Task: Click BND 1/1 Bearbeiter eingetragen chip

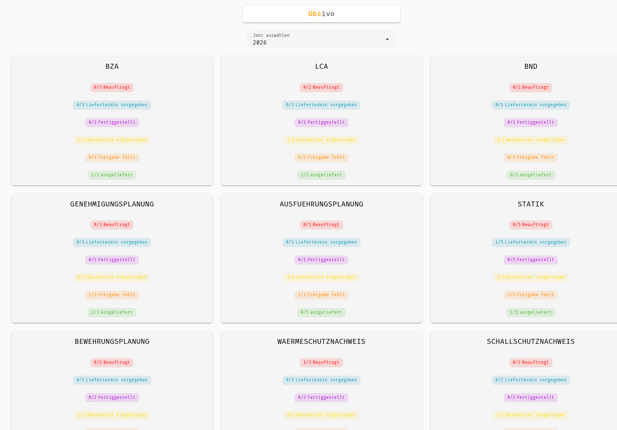Action: (x=531, y=140)
